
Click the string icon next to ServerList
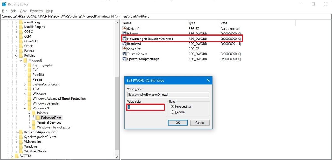pyautogui.click(x=124, y=49)
